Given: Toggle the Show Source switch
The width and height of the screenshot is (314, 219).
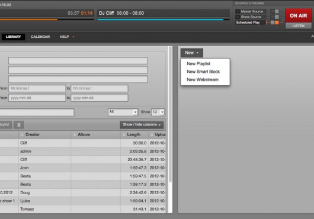Looking at the screenshot, I should 274,17.
